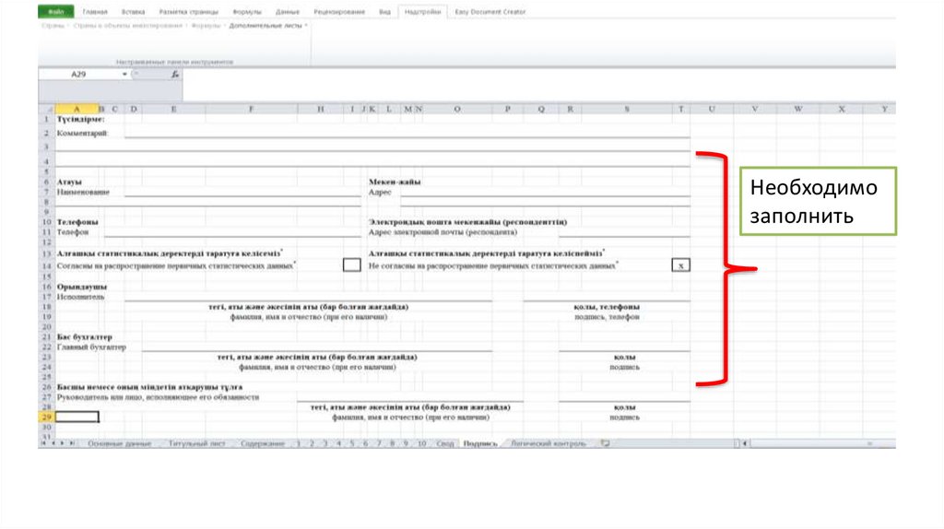Click the Адрес entry line
The height and width of the screenshot is (529, 944).
pyautogui.click(x=546, y=193)
